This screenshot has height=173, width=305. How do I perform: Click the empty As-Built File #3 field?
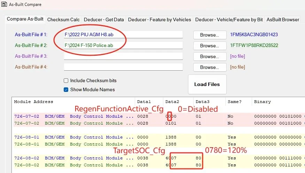tap(123, 56)
